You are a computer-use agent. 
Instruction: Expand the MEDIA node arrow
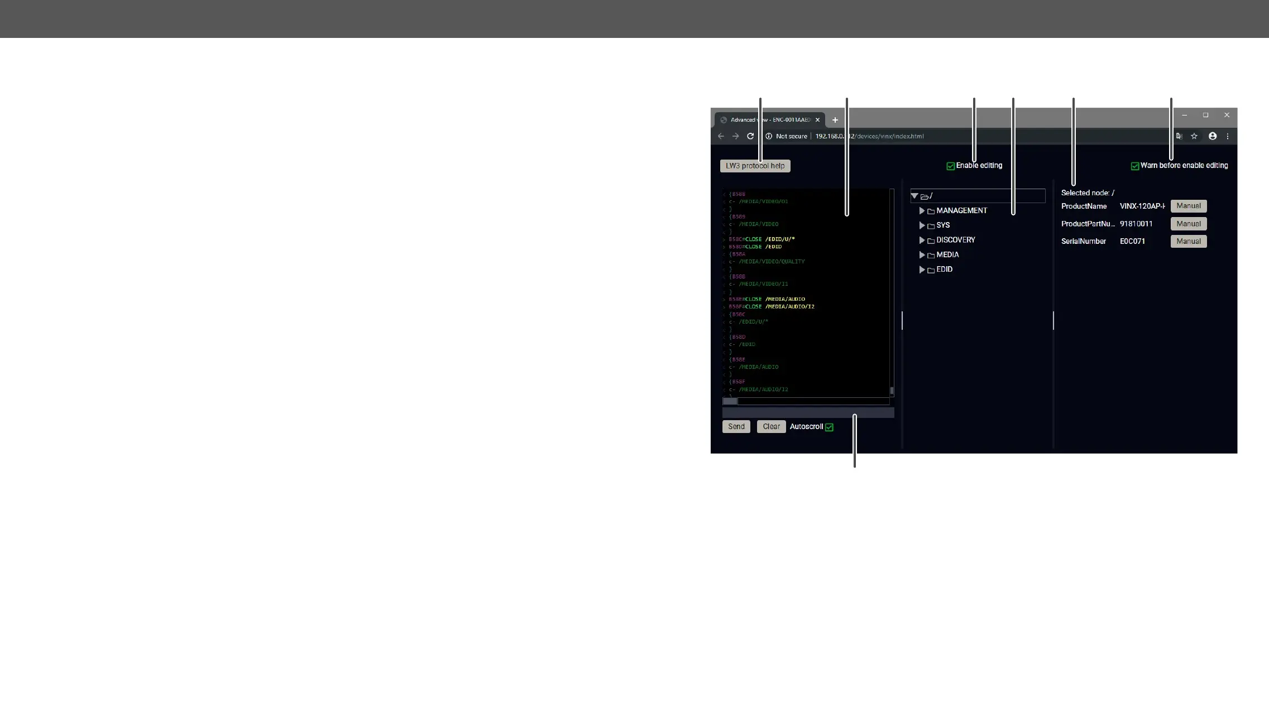click(x=922, y=255)
